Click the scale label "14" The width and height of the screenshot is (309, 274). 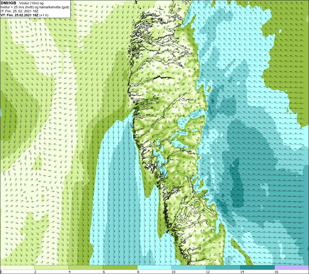(x=242, y=272)
